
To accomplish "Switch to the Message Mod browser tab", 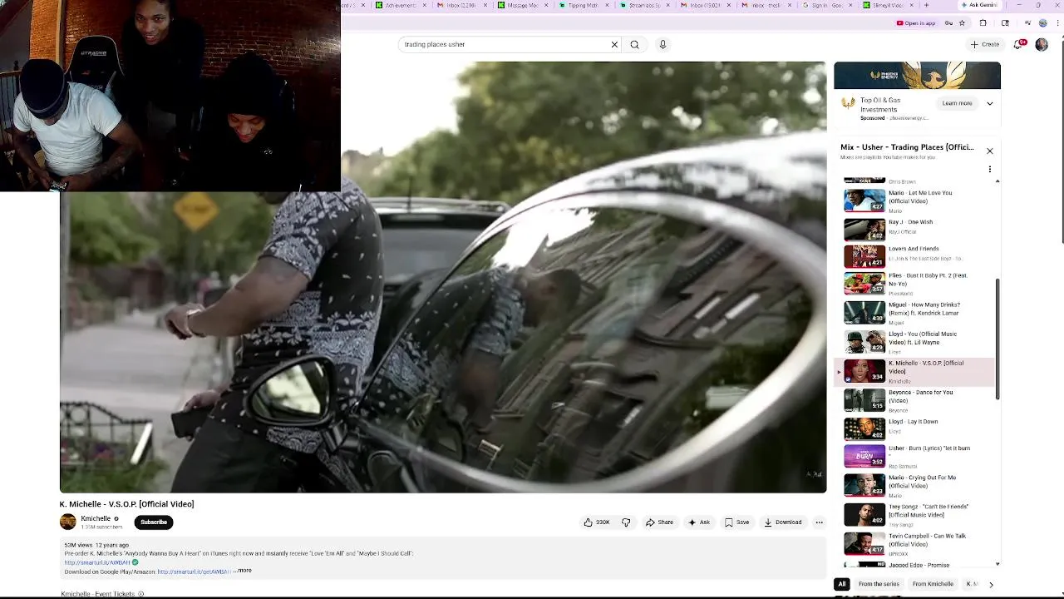I will 520,5.
